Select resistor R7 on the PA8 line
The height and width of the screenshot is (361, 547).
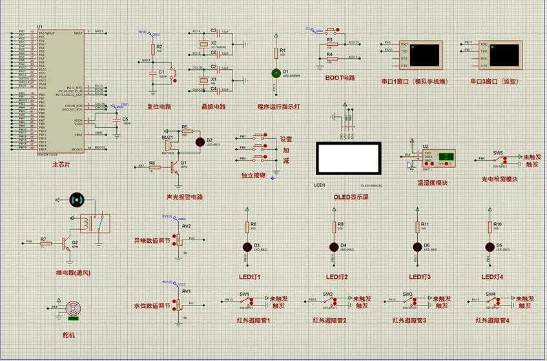tap(46, 243)
